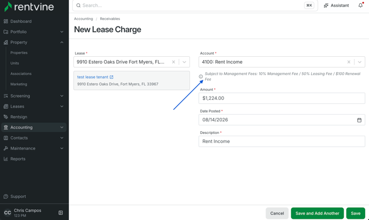
Task: Clear the selected Lease value
Action: (173, 62)
